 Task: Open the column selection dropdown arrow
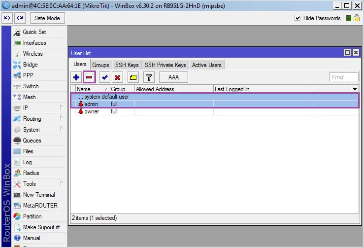coord(355,89)
